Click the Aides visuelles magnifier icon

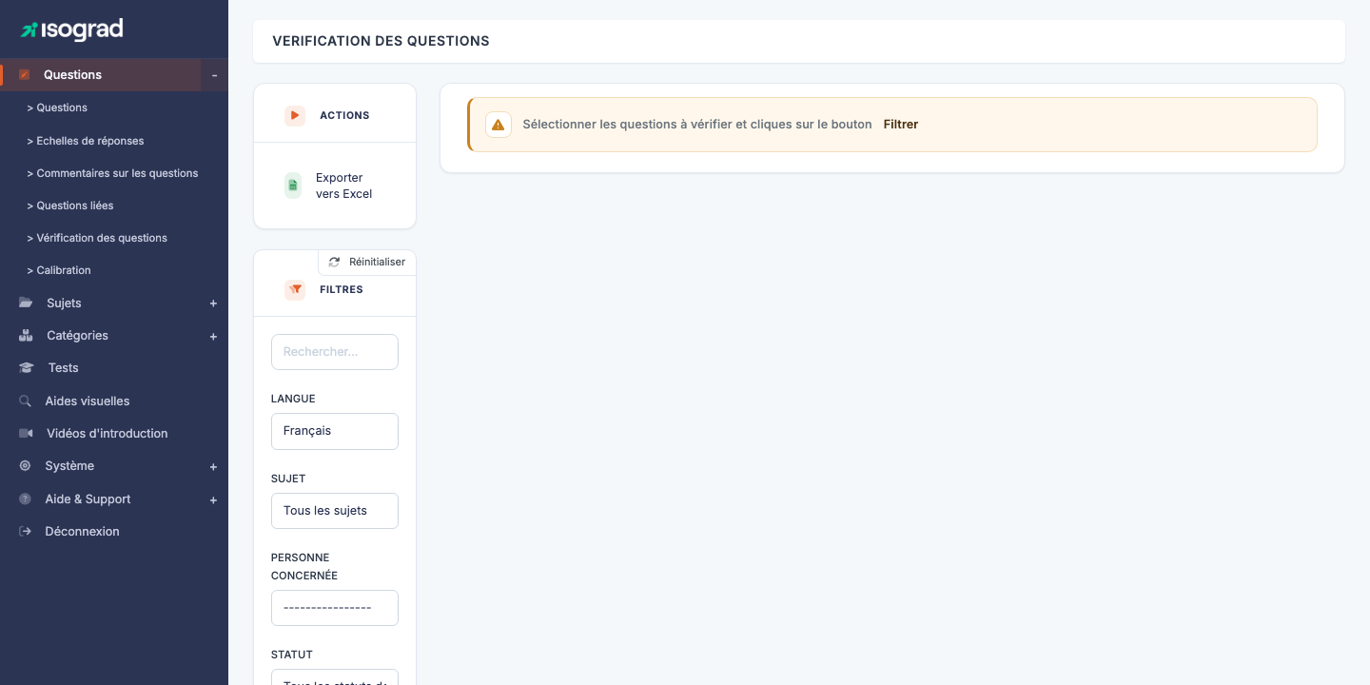point(25,401)
